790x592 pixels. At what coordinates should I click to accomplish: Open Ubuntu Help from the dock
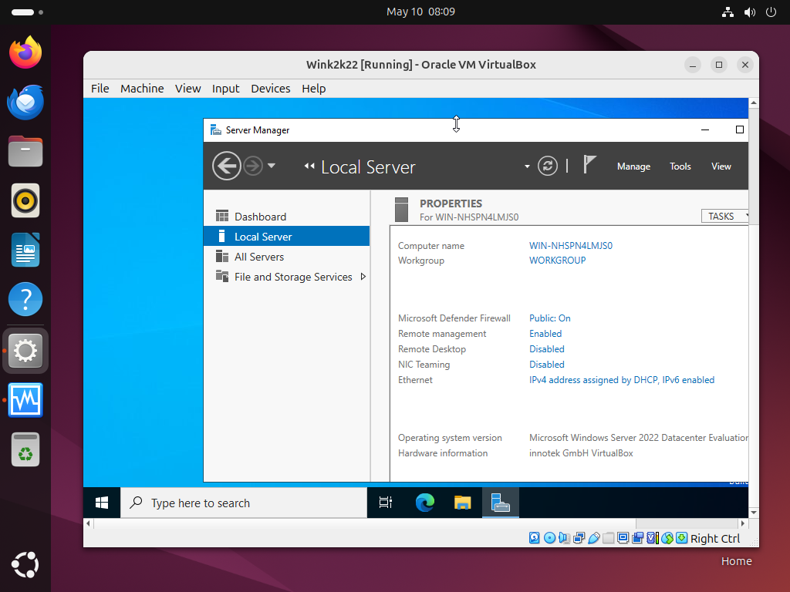tap(25, 299)
